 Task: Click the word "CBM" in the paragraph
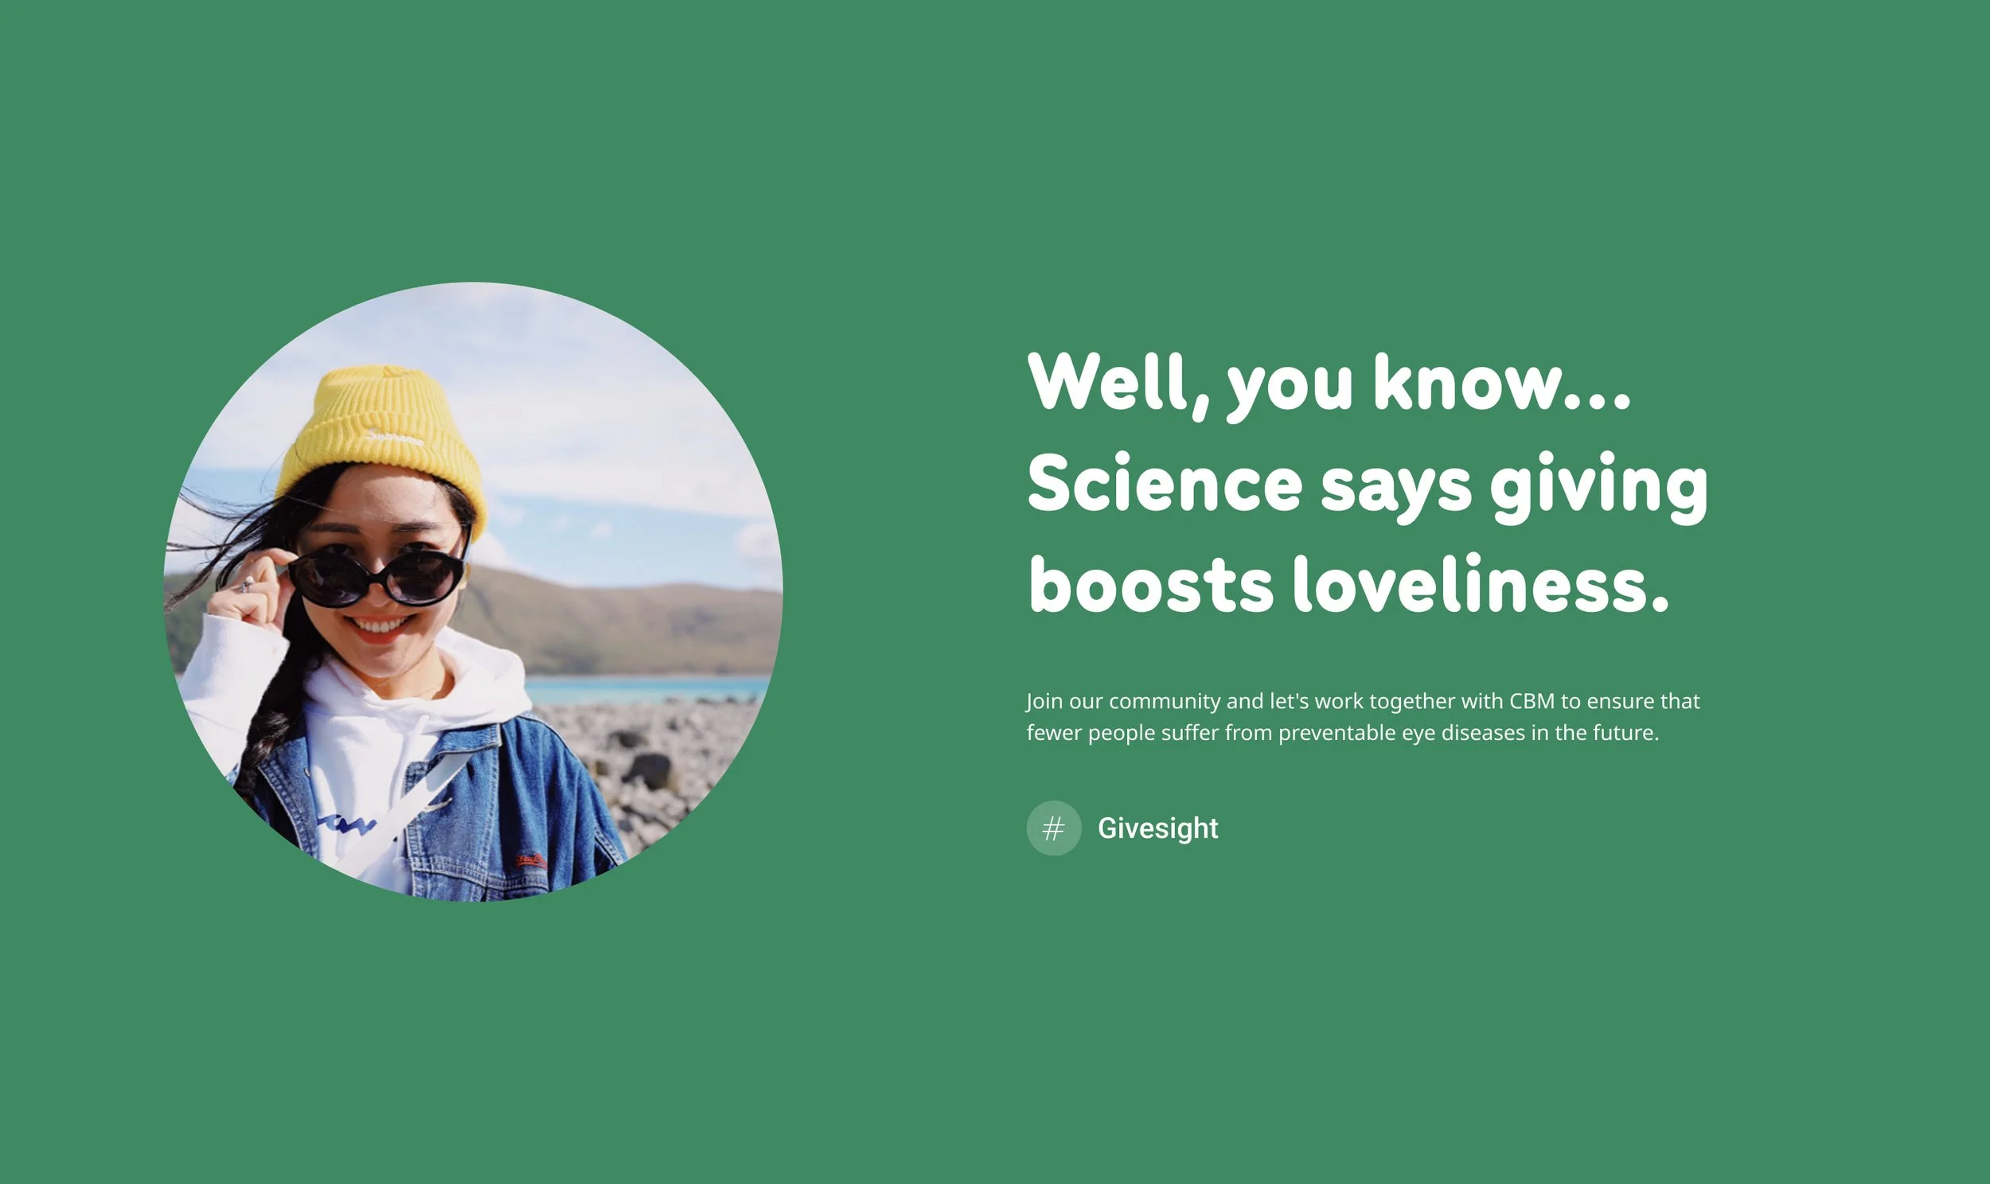point(1532,701)
